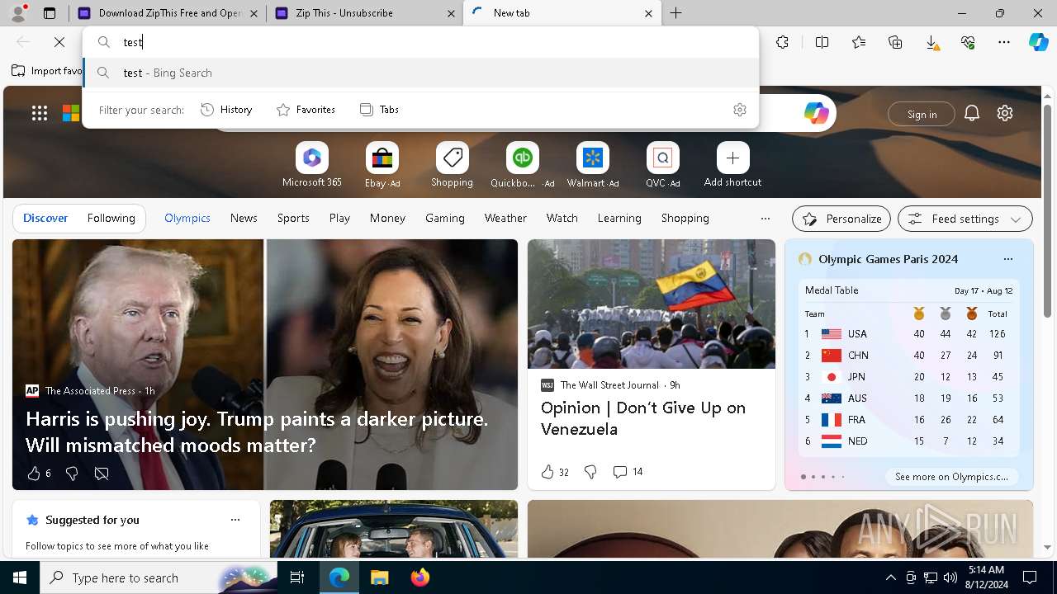Viewport: 1057px width, 594px height.
Task: Open the notifications bell
Action: pos(972,113)
